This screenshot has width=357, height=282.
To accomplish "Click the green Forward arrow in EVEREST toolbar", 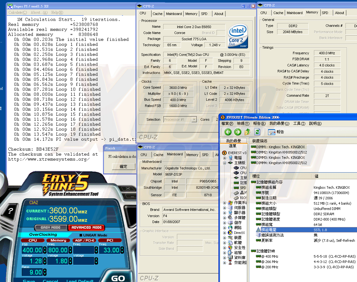I will [x=238, y=132].
